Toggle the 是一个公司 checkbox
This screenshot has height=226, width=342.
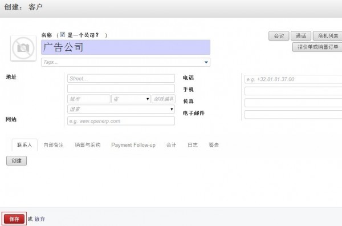[62, 34]
